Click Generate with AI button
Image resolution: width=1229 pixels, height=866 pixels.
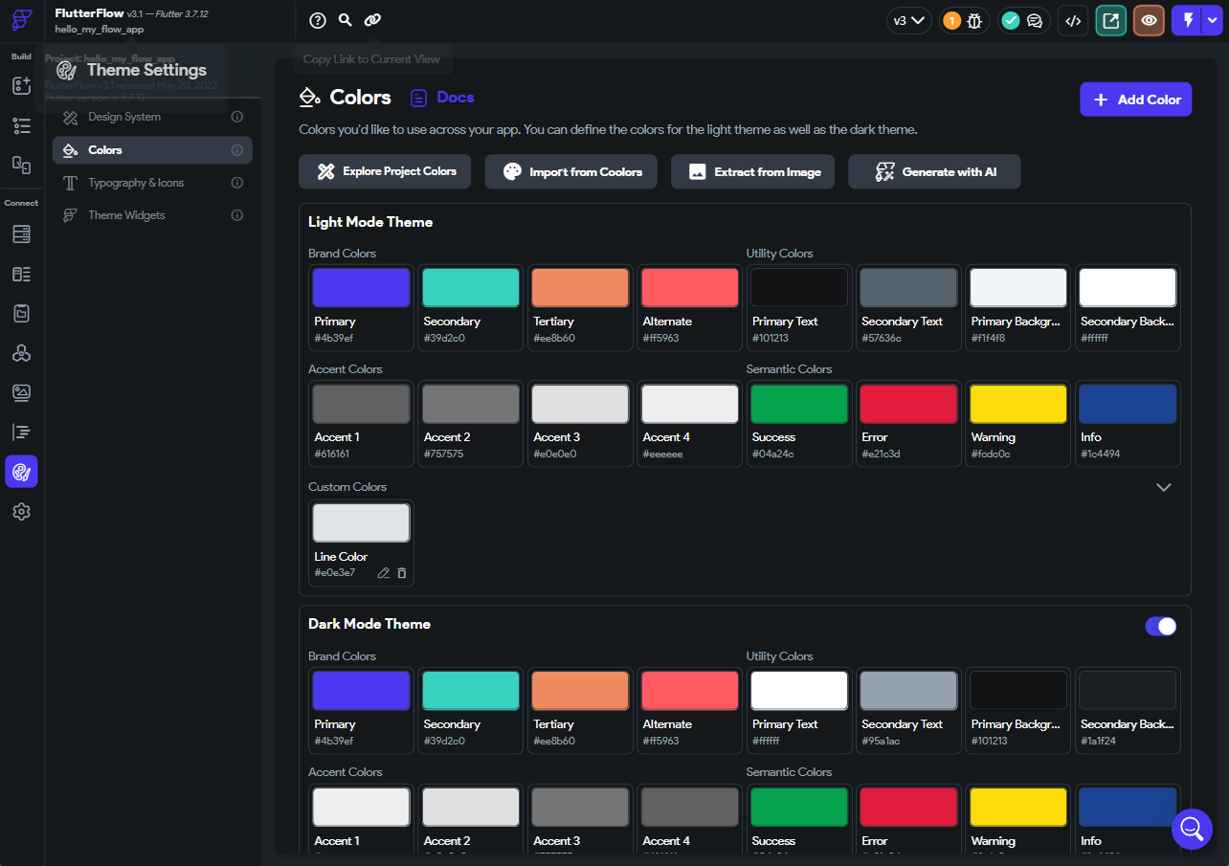[934, 171]
